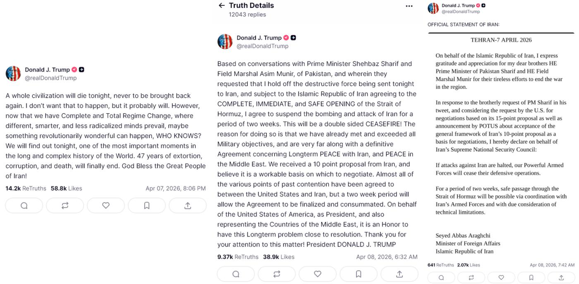This screenshot has width=579, height=284.
Task: Click reply icon on the 8:06 PM post
Action: pyautogui.click(x=24, y=205)
